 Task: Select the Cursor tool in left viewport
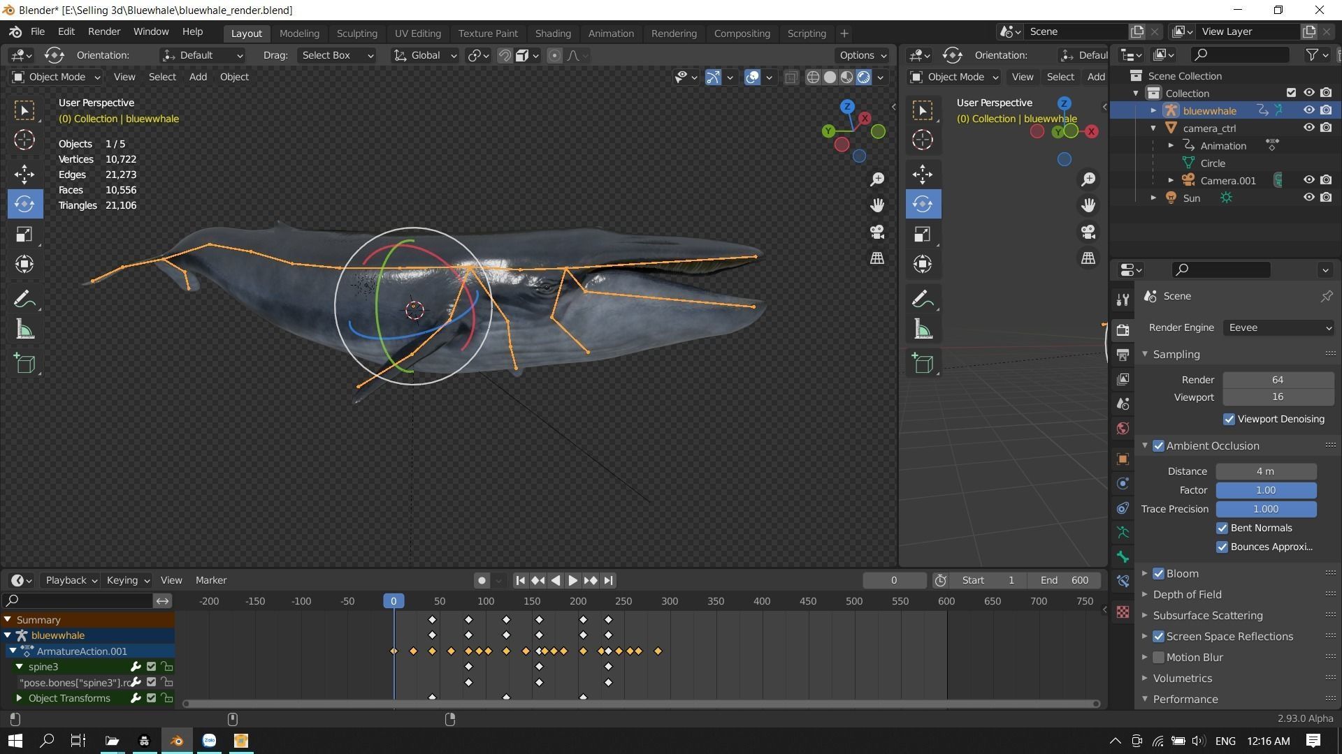tap(24, 140)
